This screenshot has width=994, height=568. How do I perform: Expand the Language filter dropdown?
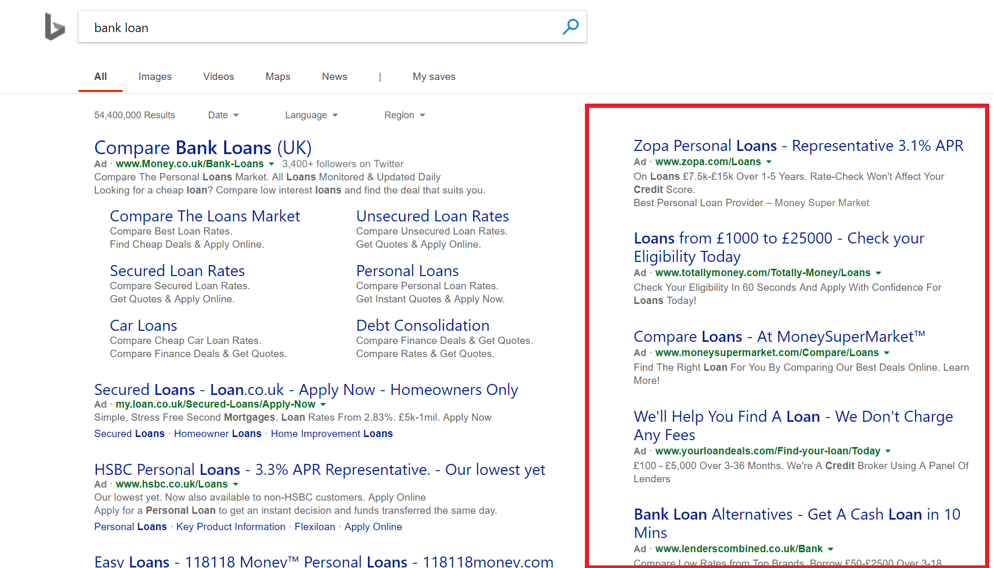[312, 115]
